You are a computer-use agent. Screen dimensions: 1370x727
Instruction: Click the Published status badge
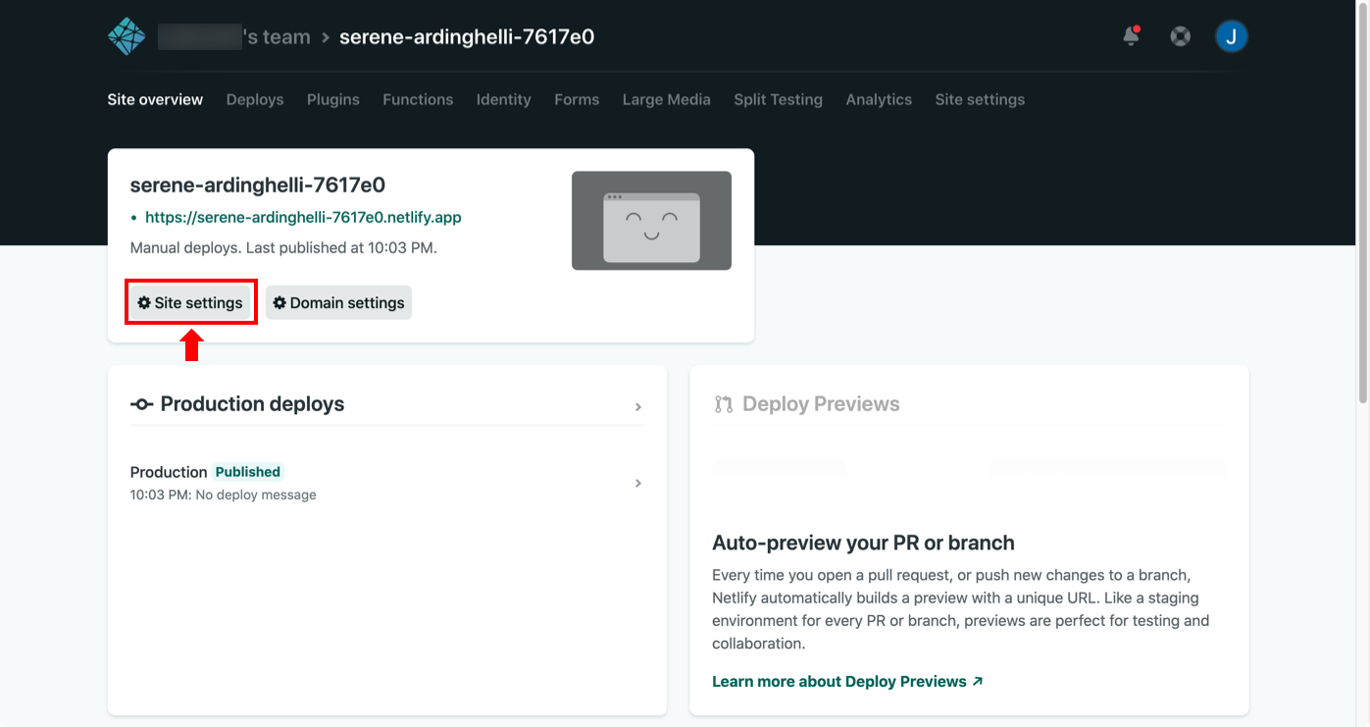(x=248, y=472)
